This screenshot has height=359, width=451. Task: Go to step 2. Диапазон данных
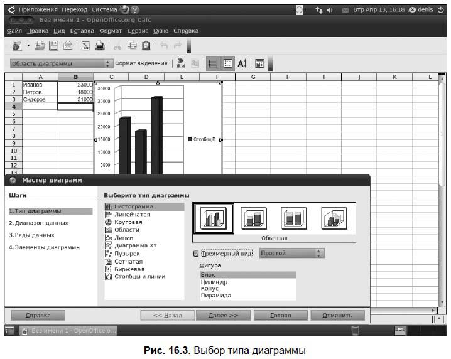coord(38,223)
